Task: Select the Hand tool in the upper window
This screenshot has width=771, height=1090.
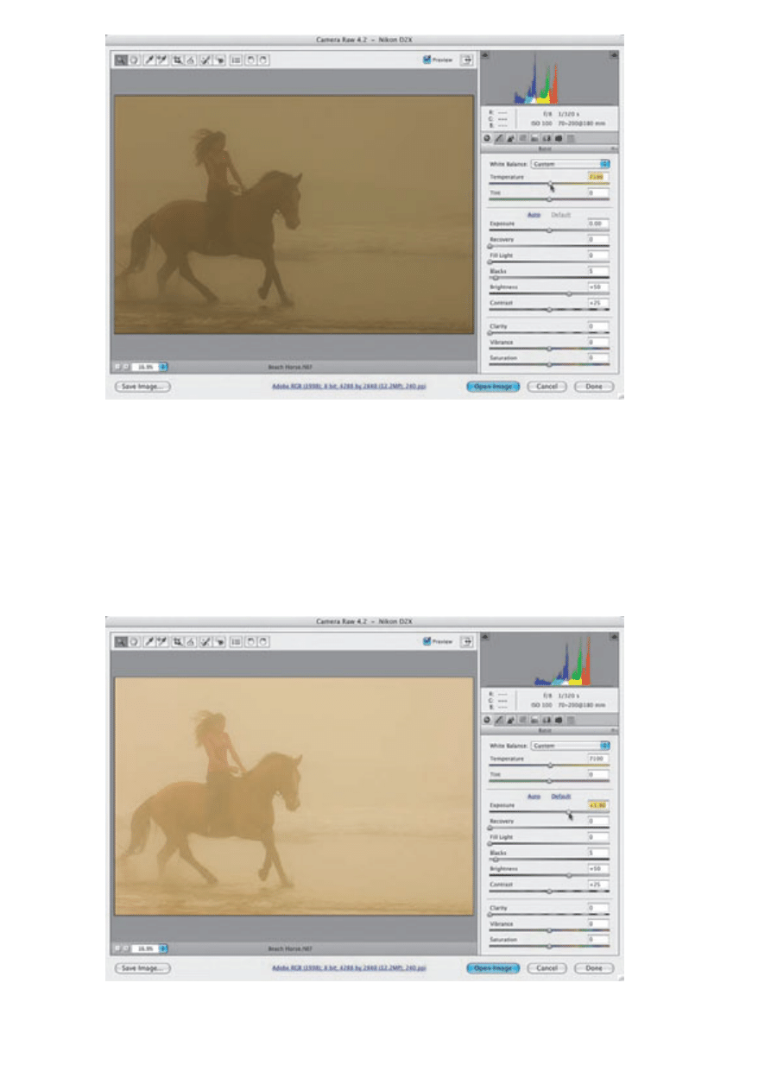Action: [134, 60]
